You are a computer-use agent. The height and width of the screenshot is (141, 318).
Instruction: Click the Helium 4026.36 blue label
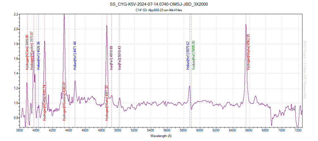tap(39, 56)
